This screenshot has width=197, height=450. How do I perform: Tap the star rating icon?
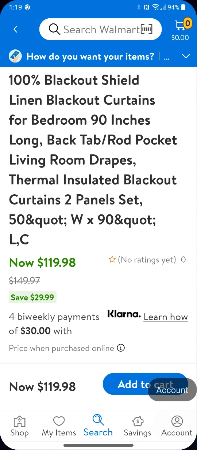(x=112, y=260)
